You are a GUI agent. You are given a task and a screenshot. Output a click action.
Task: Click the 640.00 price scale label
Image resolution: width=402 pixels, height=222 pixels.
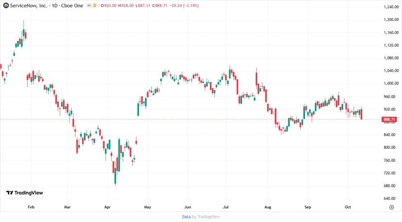coord(390,199)
